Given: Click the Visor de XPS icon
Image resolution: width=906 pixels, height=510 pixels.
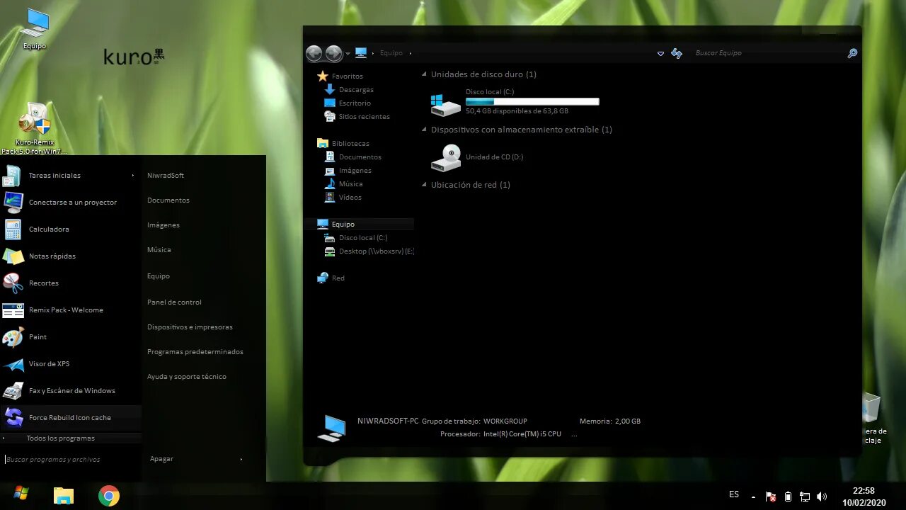Looking at the screenshot, I should (x=13, y=364).
